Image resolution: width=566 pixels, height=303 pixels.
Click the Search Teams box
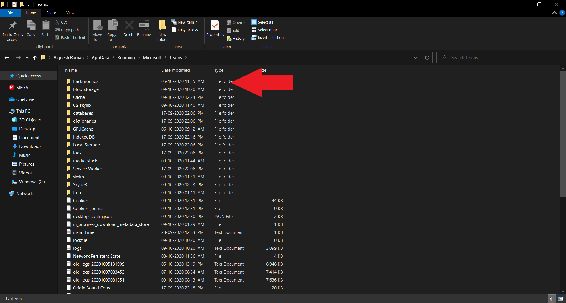[x=499, y=58]
